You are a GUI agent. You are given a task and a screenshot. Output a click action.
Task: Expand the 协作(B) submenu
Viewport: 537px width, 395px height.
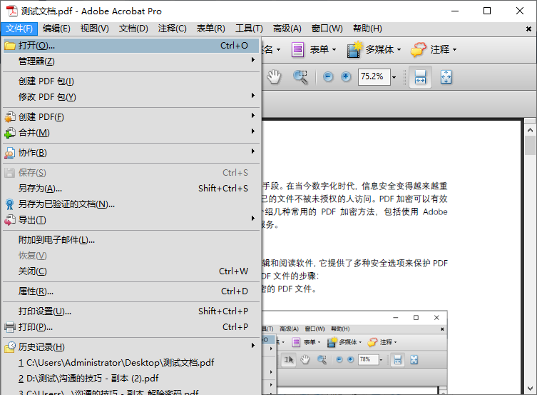point(131,153)
